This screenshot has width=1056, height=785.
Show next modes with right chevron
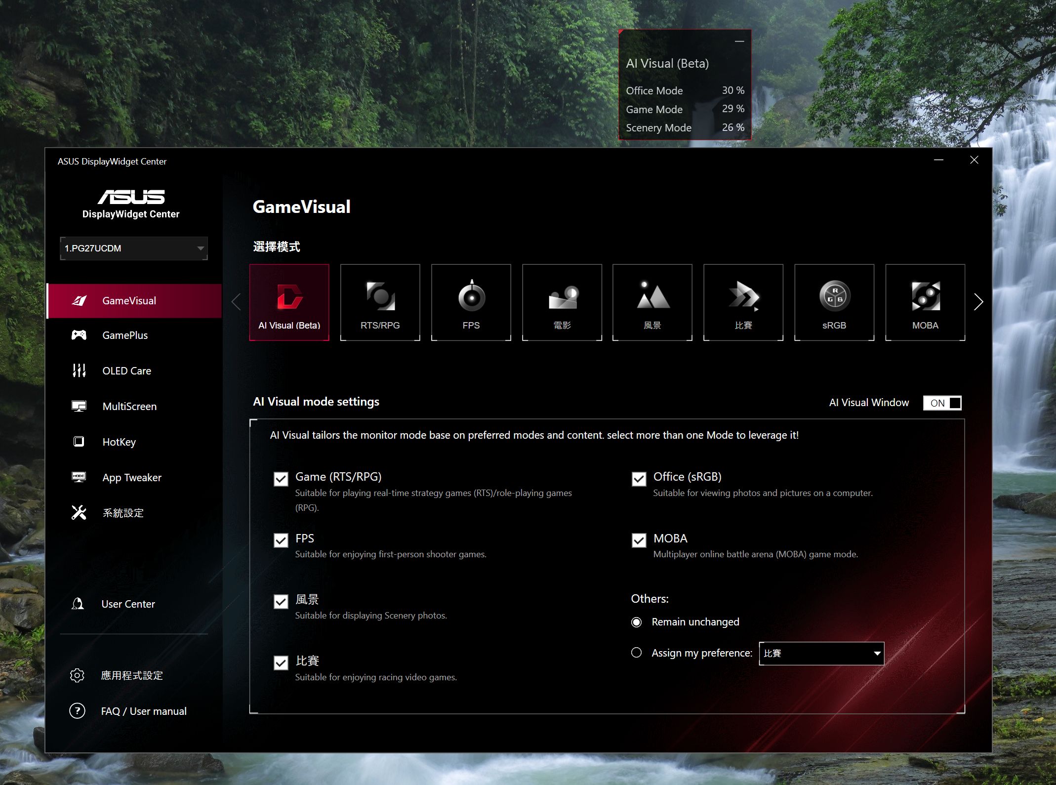(978, 302)
